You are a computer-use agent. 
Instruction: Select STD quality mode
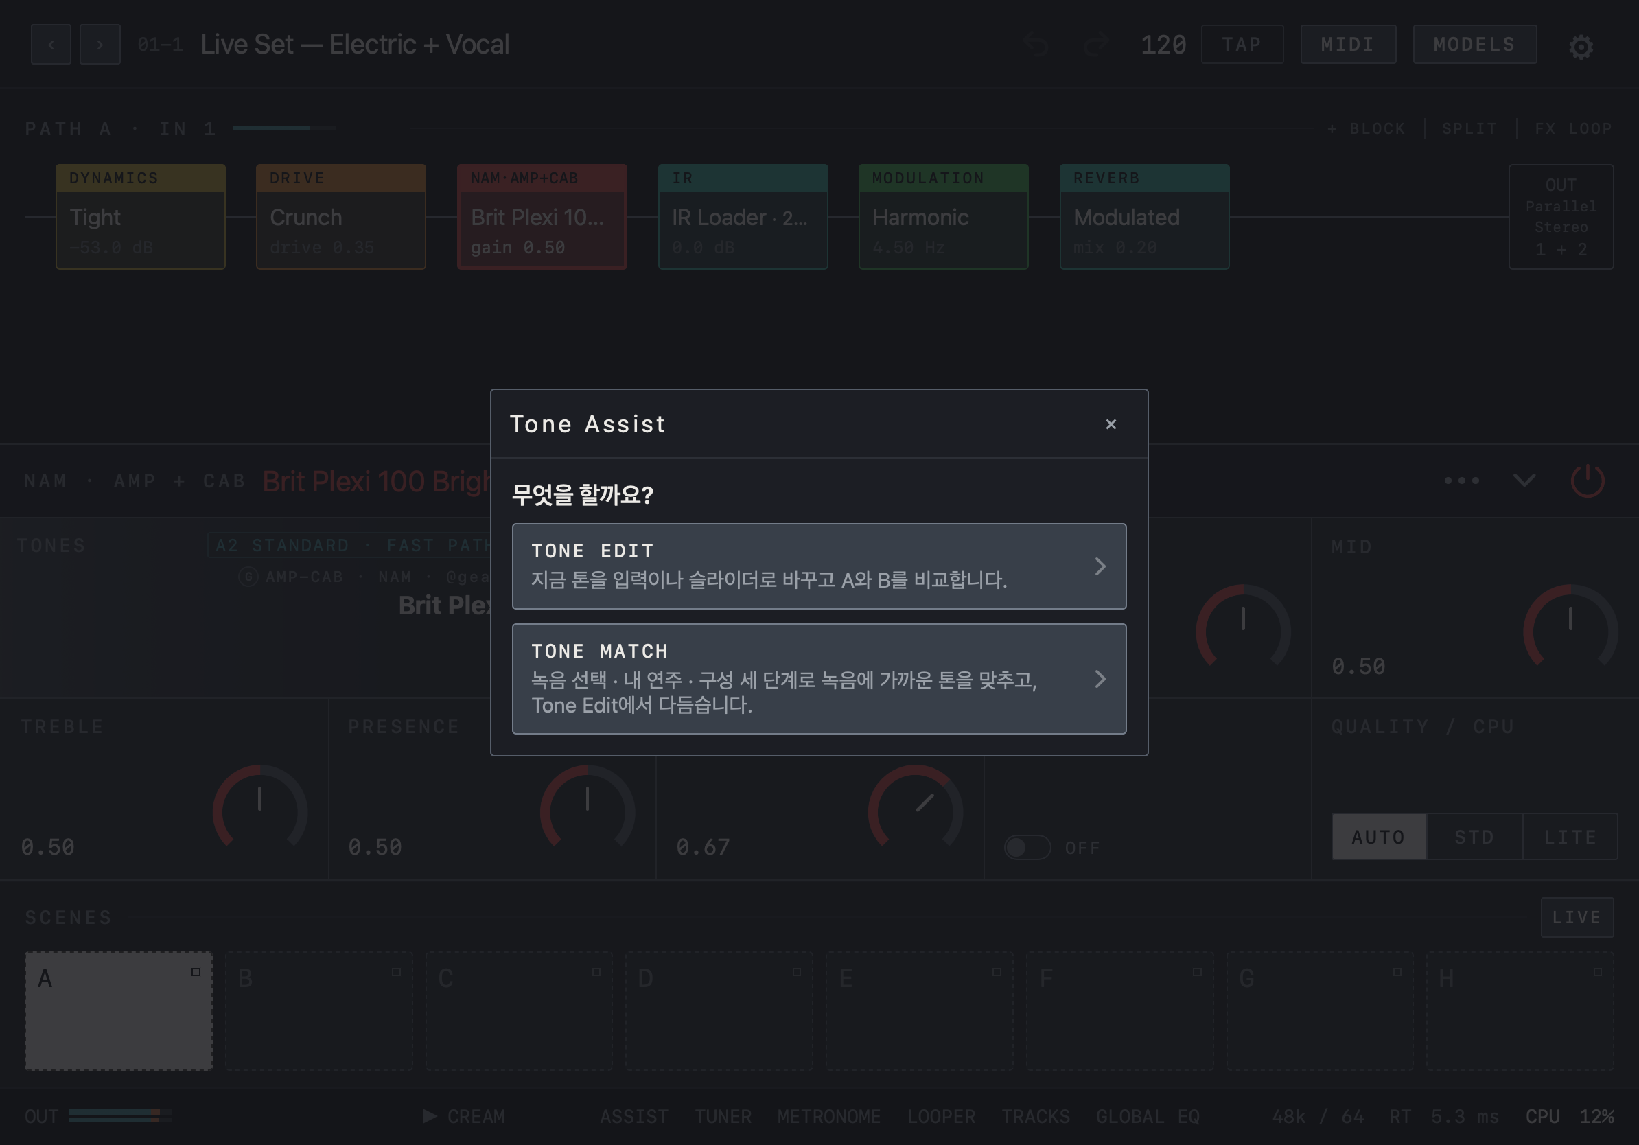tap(1475, 837)
